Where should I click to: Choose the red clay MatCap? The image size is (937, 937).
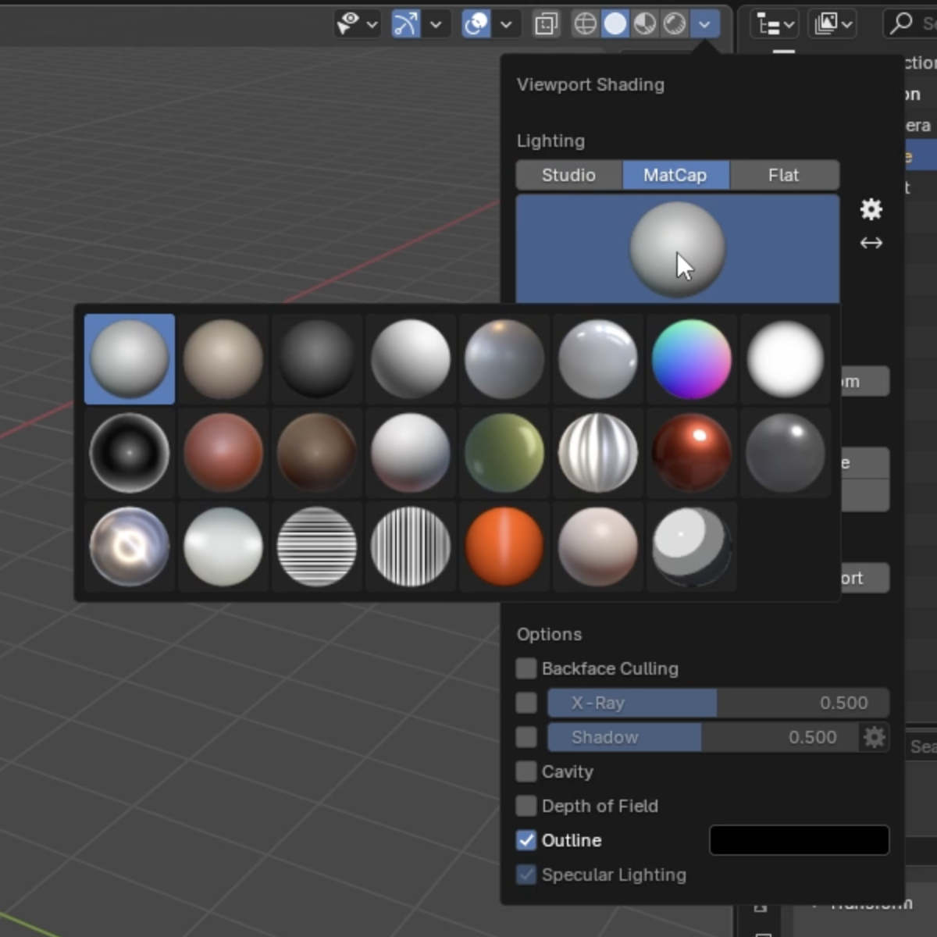coord(223,453)
